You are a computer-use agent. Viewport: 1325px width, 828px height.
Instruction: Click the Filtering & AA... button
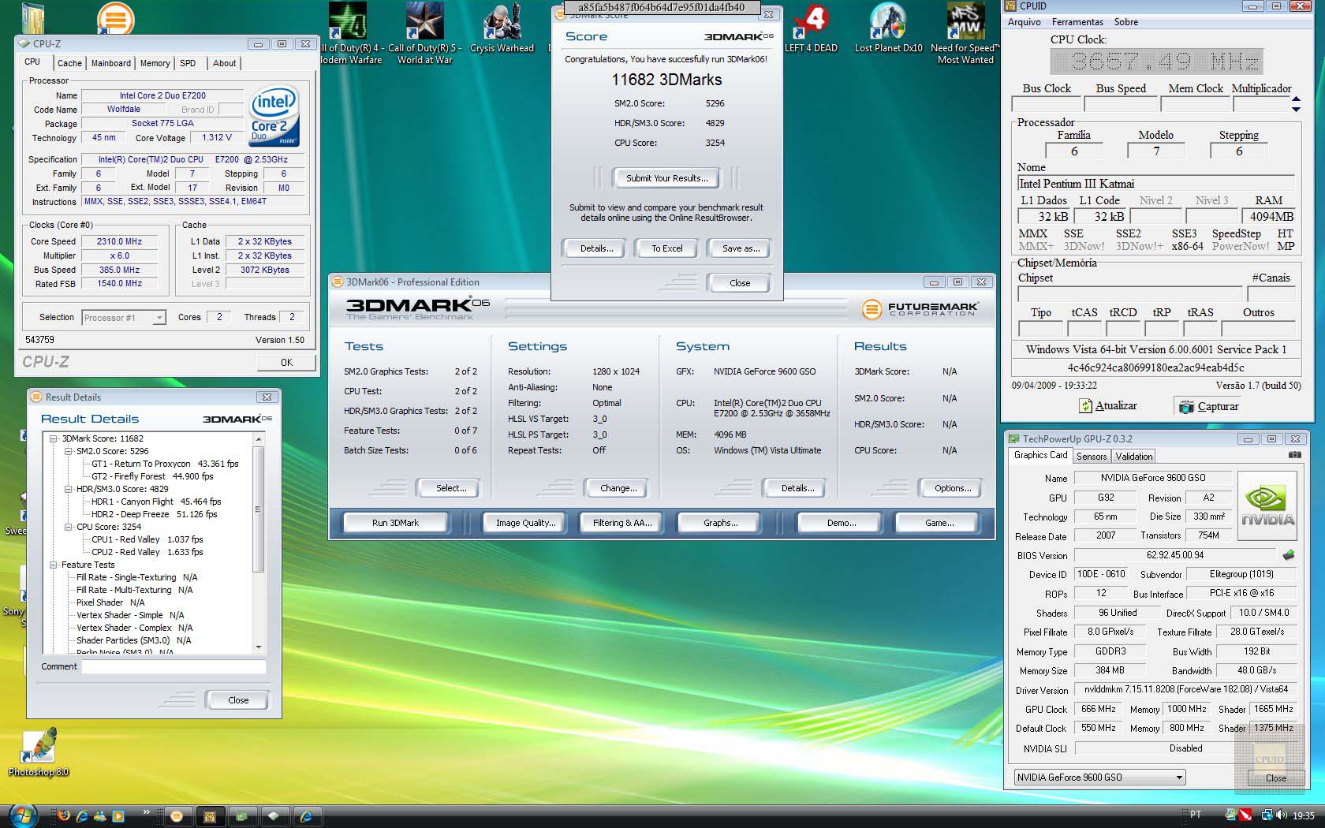pos(622,523)
